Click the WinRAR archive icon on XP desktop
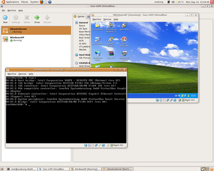This screenshot has width=214, height=171. click(x=111, y=55)
